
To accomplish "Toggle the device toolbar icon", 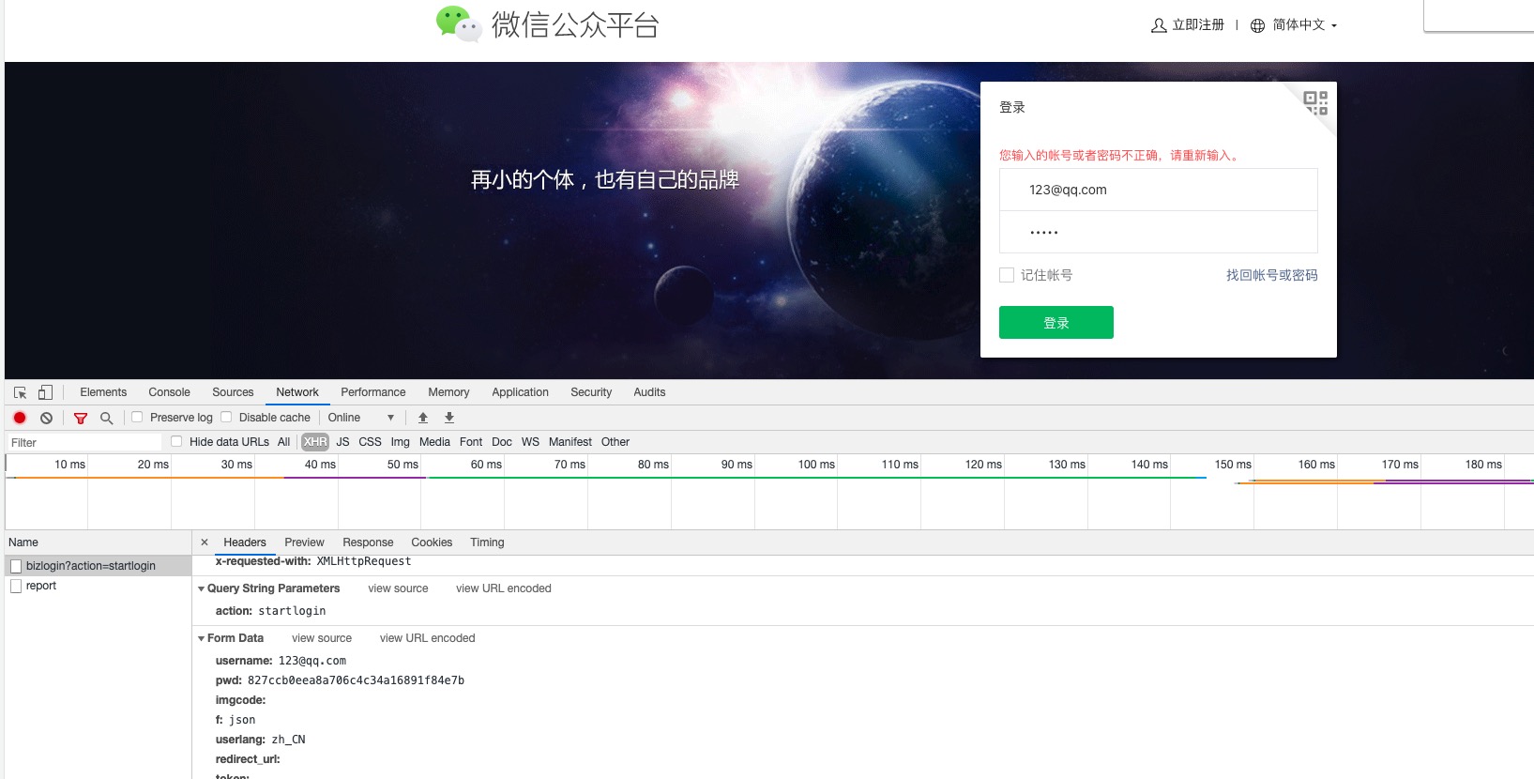I will coord(45,392).
